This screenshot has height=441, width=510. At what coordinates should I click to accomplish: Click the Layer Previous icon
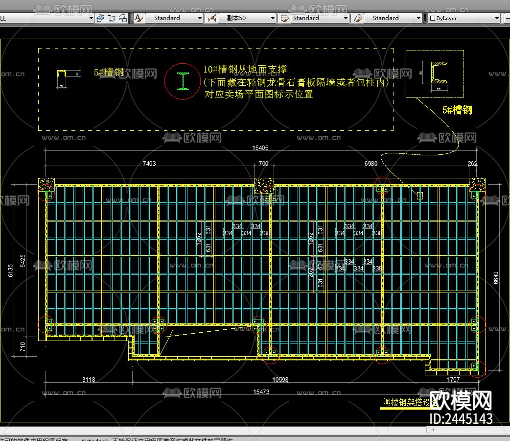point(112,18)
